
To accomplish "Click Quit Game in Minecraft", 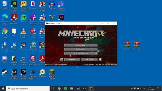I will [89, 59].
